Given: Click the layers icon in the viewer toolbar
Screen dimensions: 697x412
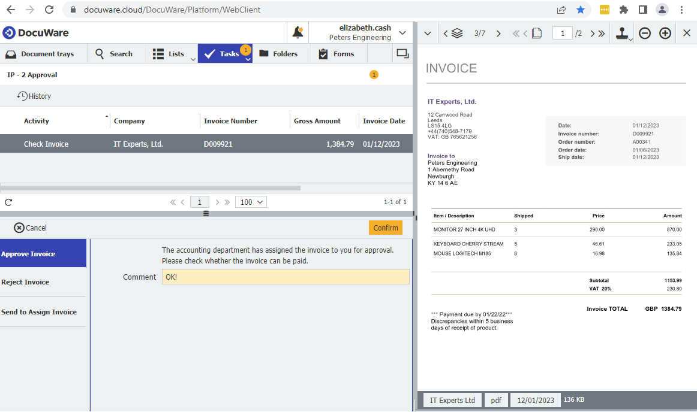Looking at the screenshot, I should click(457, 33).
